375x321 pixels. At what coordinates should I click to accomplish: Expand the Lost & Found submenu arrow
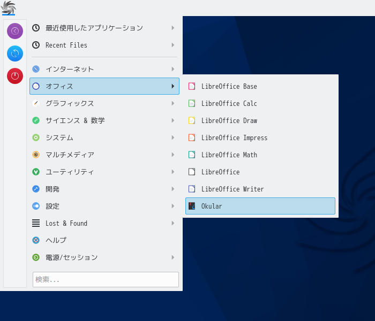tap(173, 223)
